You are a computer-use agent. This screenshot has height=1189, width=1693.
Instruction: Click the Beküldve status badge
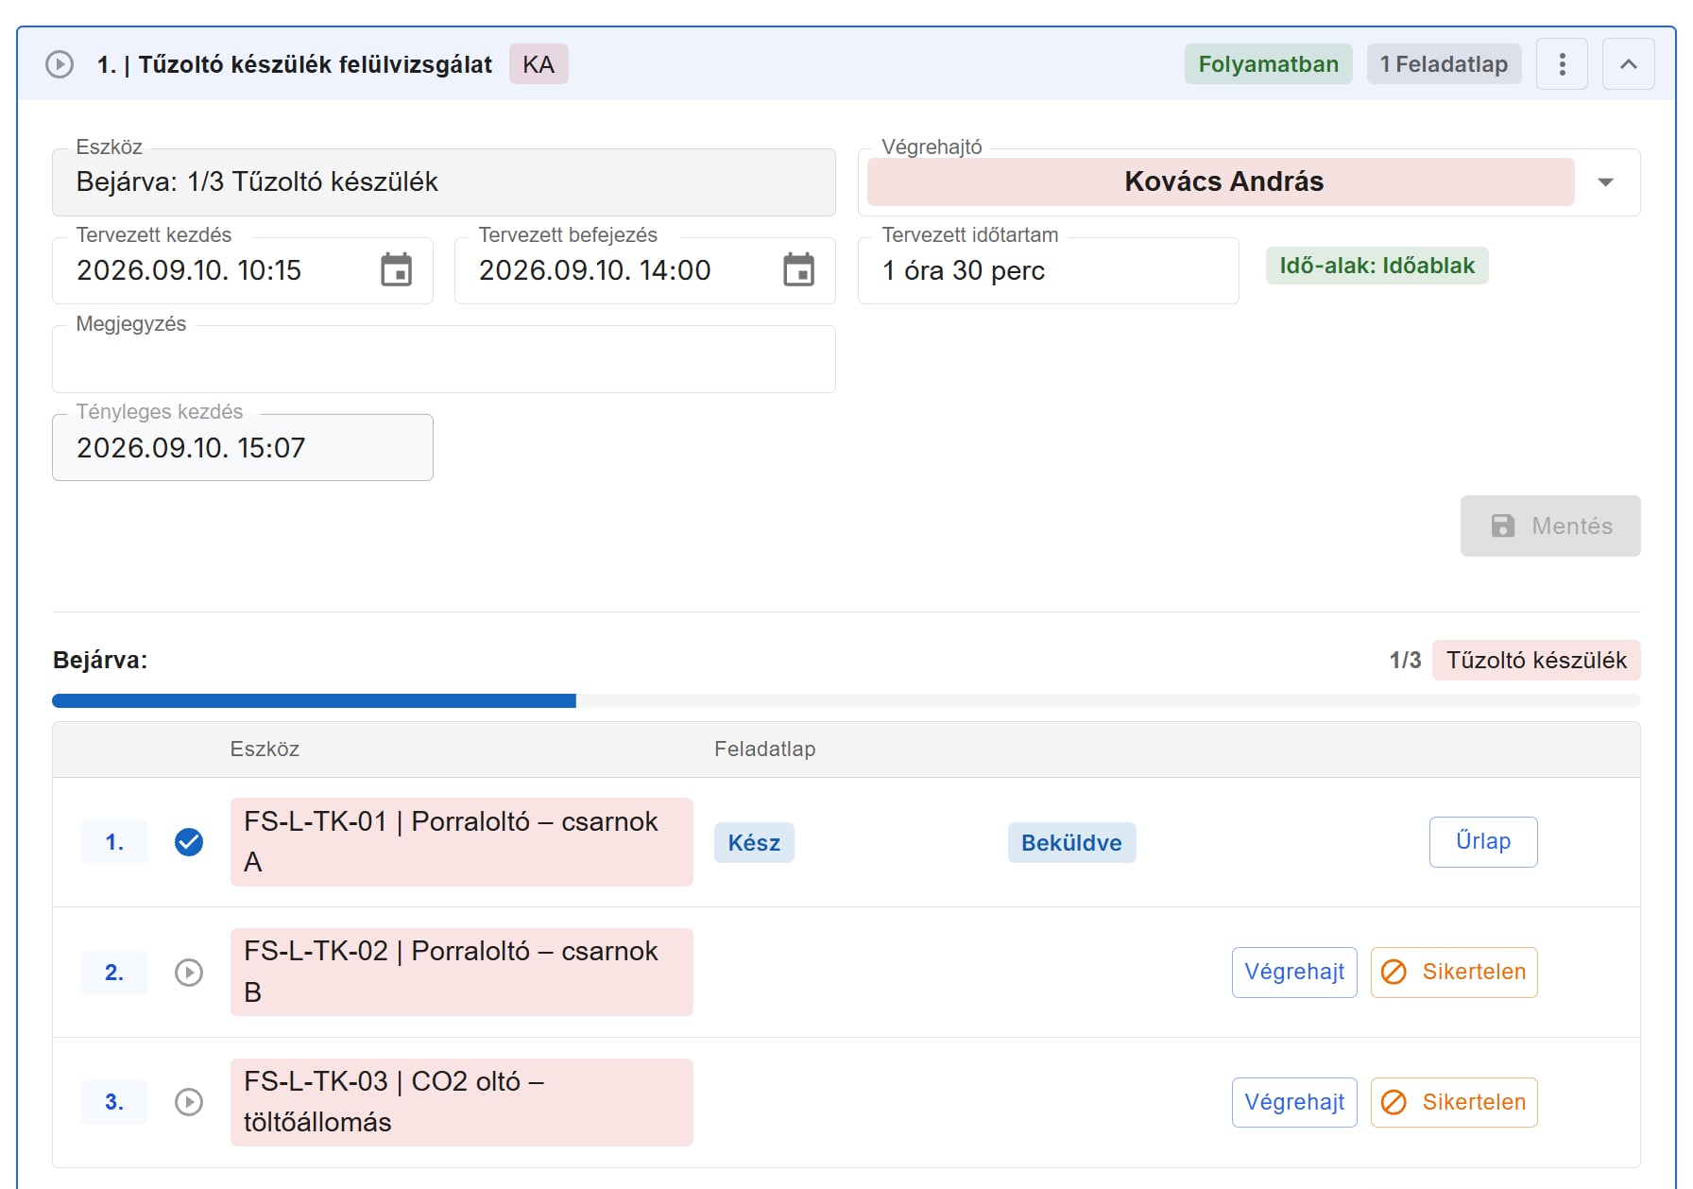(x=1071, y=842)
